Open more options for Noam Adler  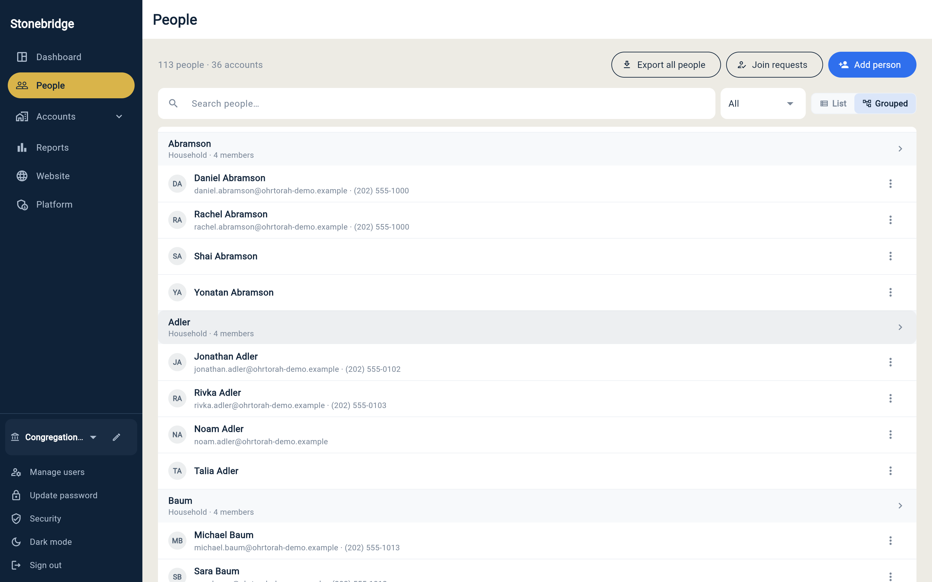(890, 435)
